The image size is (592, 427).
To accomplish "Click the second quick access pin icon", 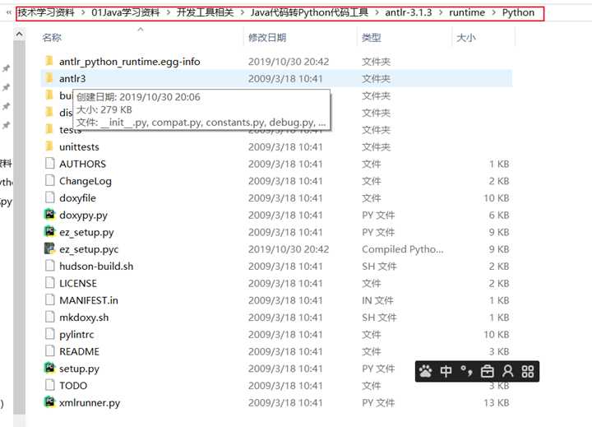I will pyautogui.click(x=6, y=87).
